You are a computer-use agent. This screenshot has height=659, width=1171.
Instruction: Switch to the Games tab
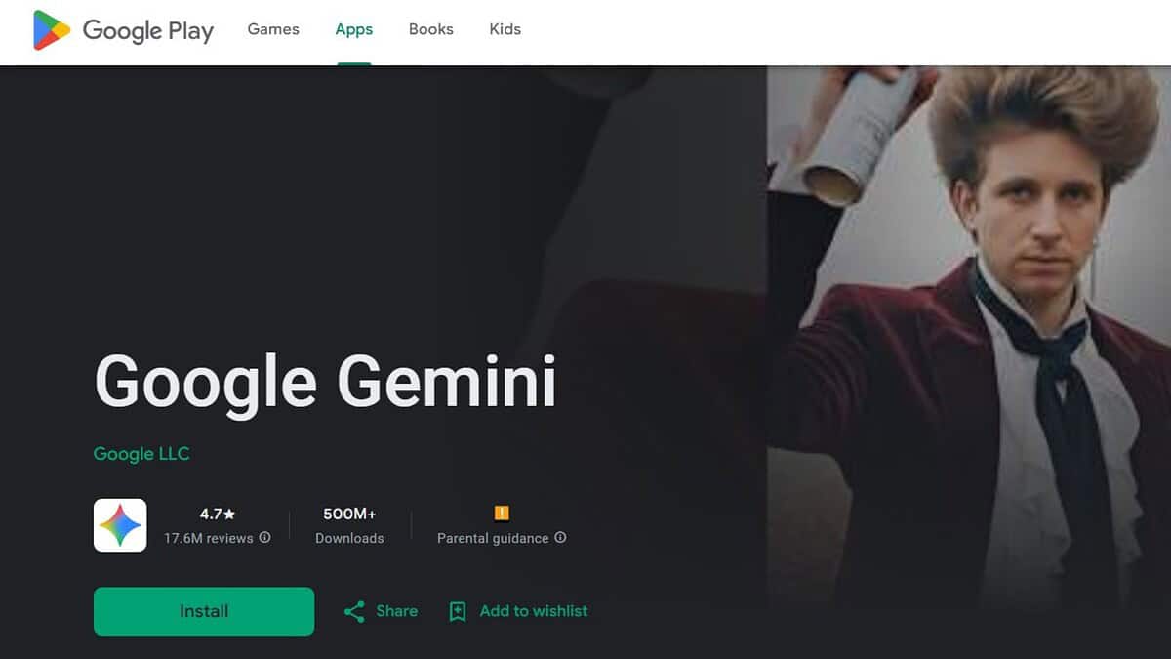coord(273,29)
